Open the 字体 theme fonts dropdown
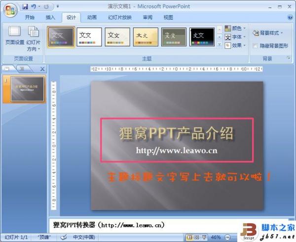 pos(235,37)
